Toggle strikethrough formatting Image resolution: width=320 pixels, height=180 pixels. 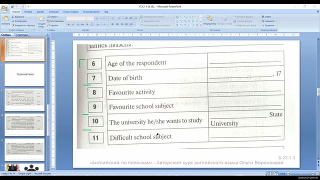(x=82, y=24)
